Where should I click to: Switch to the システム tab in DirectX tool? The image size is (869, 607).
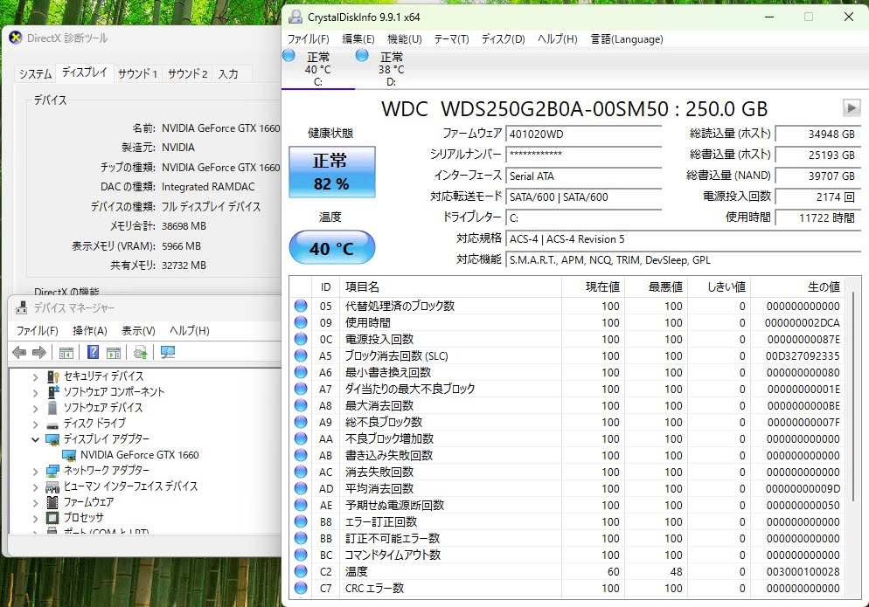pyautogui.click(x=36, y=73)
